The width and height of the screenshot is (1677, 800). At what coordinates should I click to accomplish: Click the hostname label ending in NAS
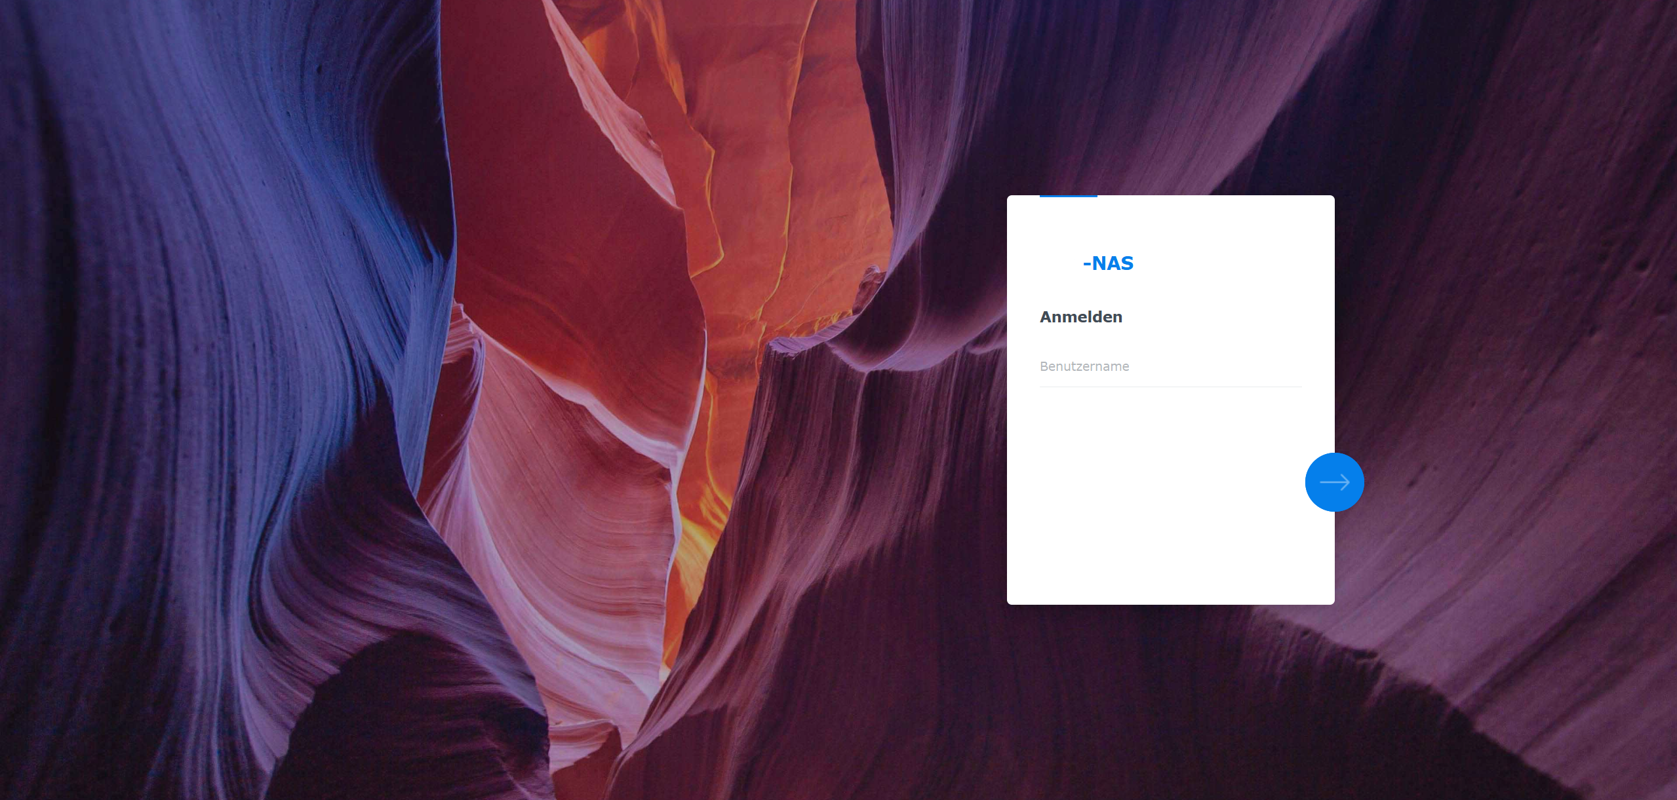tap(1108, 263)
